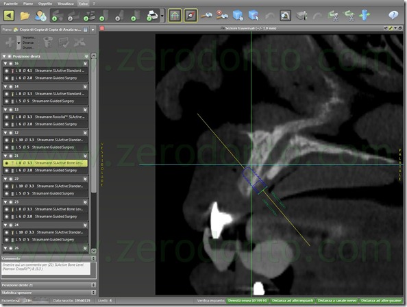Toggle the panoramic arch view button
Viewport: 407px width, 307px height.
pos(175,16)
